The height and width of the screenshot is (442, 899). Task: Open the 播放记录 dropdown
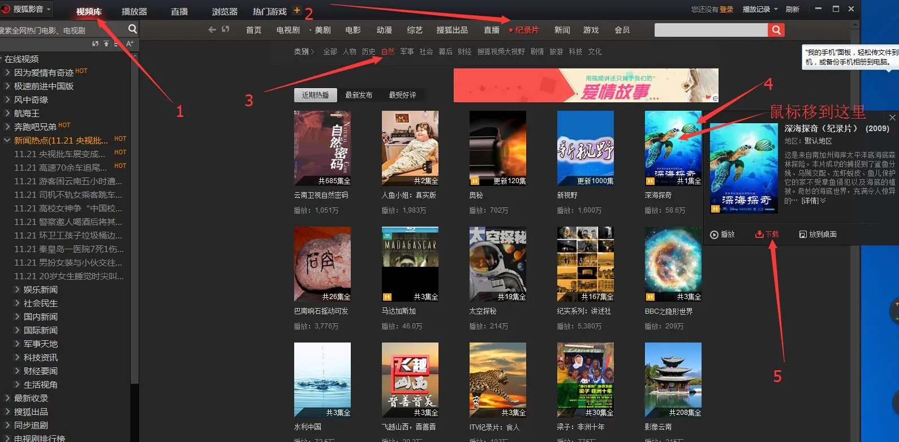coord(760,10)
